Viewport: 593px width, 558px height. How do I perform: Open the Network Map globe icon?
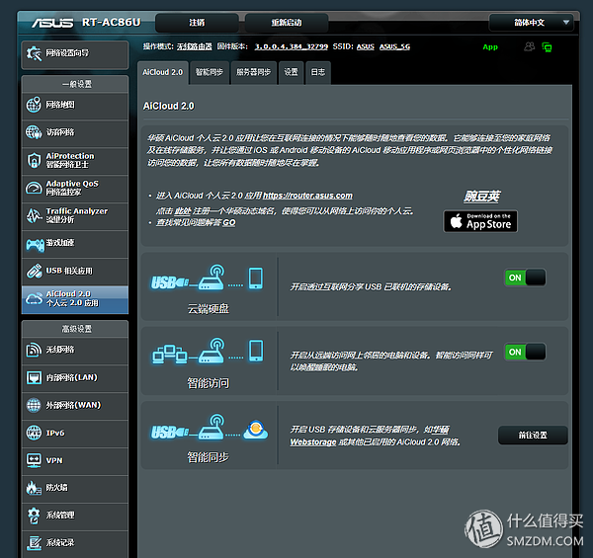[x=34, y=105]
